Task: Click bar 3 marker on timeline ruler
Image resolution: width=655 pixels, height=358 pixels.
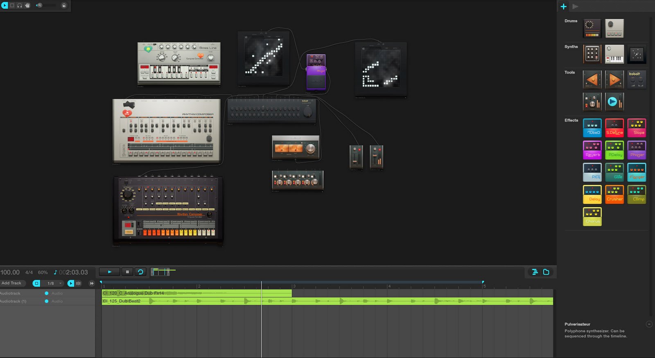Action: pos(294,286)
